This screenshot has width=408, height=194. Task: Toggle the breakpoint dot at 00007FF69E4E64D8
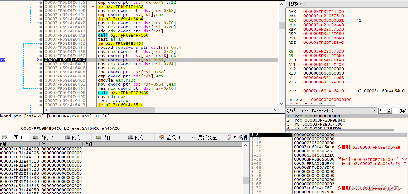pyautogui.click(x=41, y=93)
